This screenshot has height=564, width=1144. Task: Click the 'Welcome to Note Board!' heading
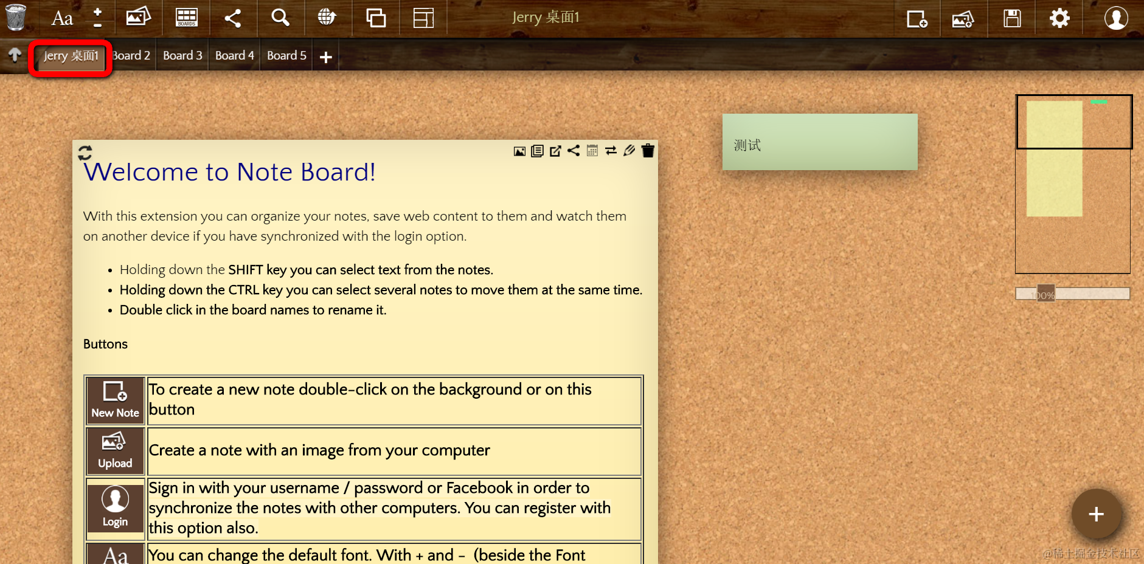pos(229,172)
